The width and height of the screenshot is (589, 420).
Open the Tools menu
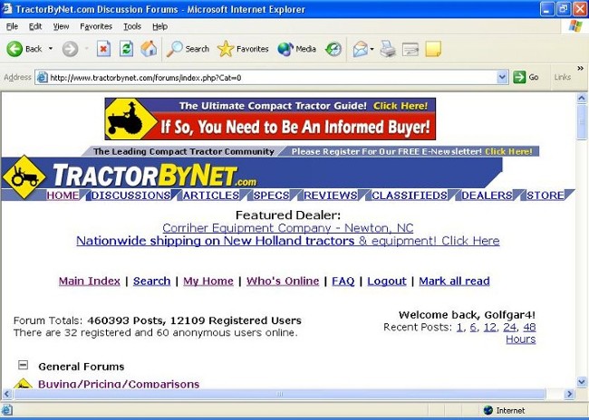[x=132, y=26]
